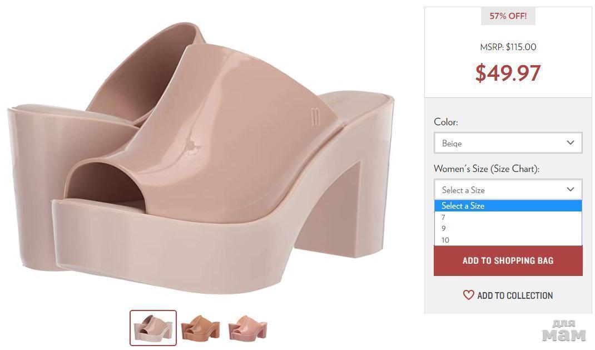
Task: Choose the highlighted Select a Size option
Action: [463, 206]
